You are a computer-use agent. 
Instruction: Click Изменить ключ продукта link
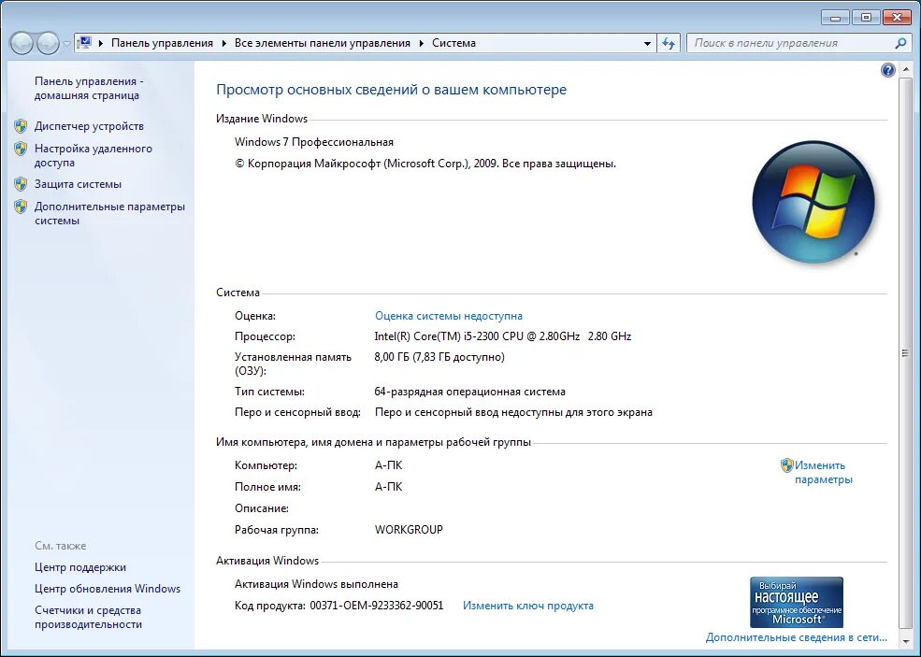coord(528,606)
